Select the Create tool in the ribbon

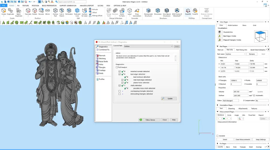[4, 12]
